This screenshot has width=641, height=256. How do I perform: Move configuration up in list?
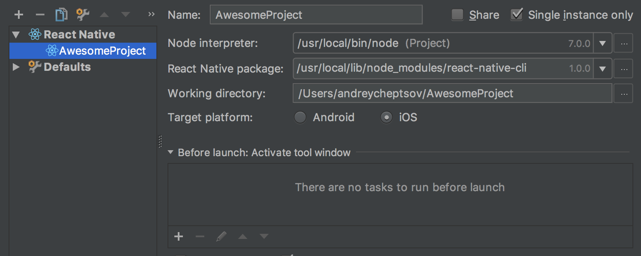104,15
